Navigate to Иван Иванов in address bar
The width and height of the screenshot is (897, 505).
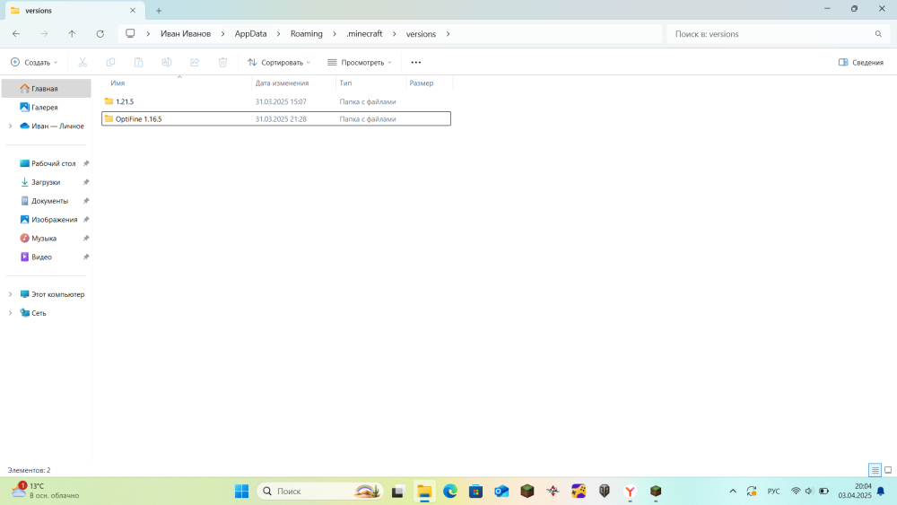(x=186, y=34)
